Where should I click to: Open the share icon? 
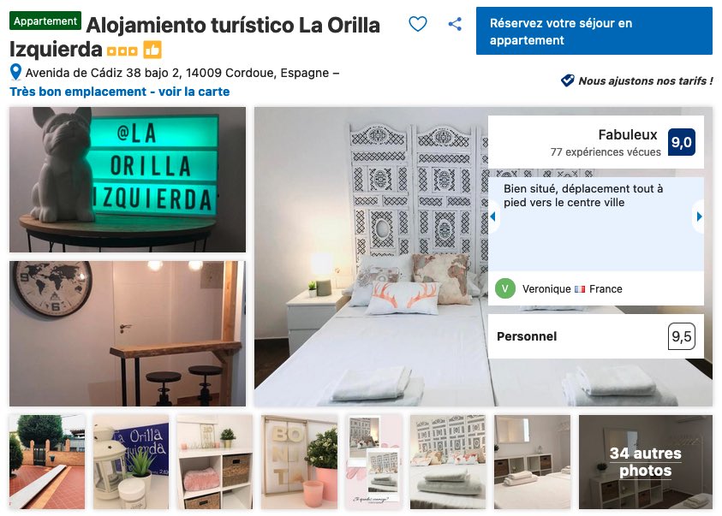455,24
